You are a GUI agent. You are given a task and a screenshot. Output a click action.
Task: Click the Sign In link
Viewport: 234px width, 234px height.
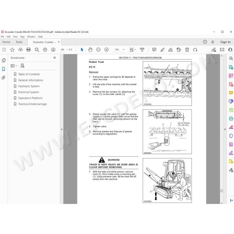point(225,42)
